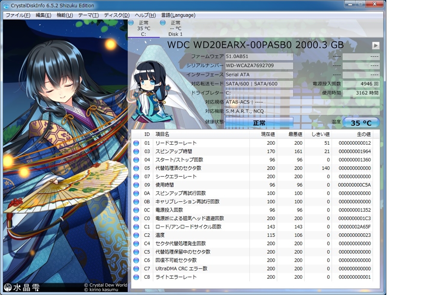
Task: Click the firmware field 51.0AB51
Action: [x=259, y=56]
